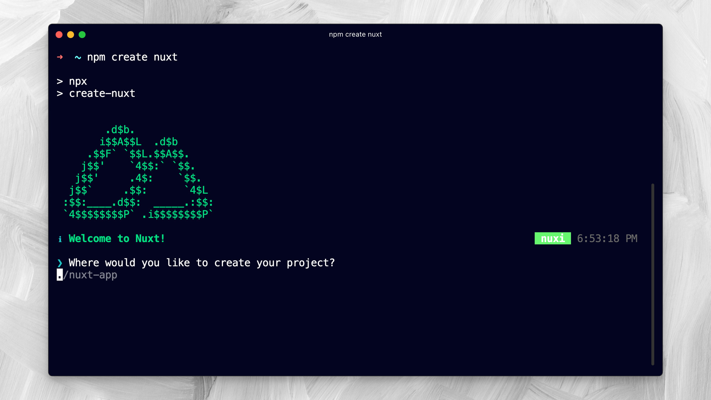Click the cyan tilde directory indicator
Image resolution: width=711 pixels, height=400 pixels.
[x=78, y=57]
